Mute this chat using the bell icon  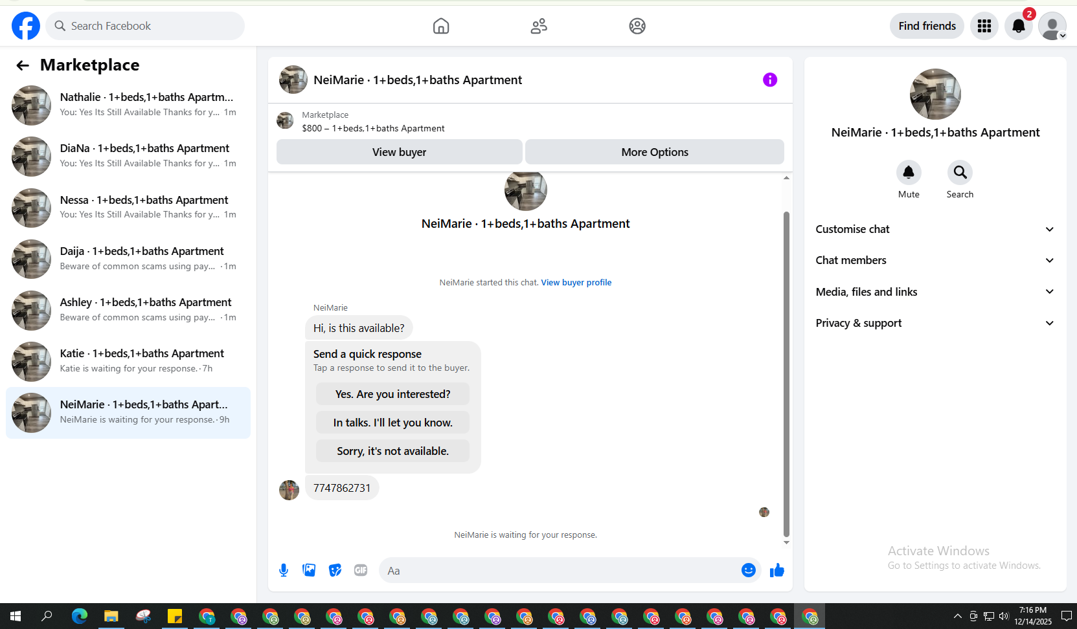click(x=909, y=172)
